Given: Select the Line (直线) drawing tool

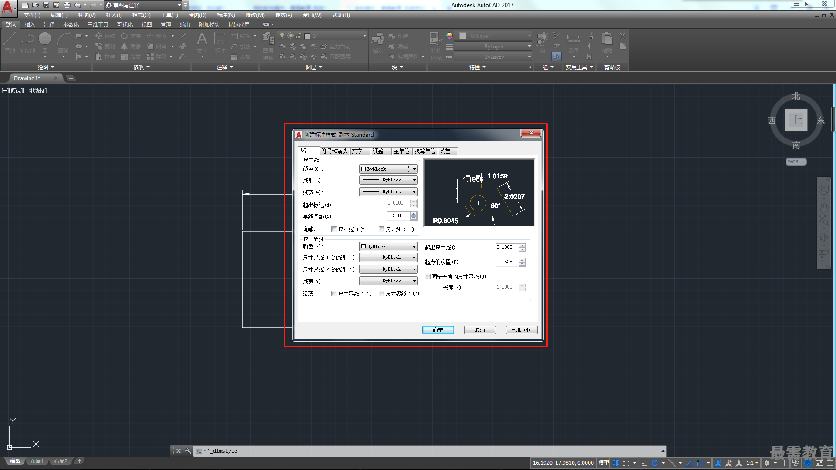Looking at the screenshot, I should [x=10, y=43].
